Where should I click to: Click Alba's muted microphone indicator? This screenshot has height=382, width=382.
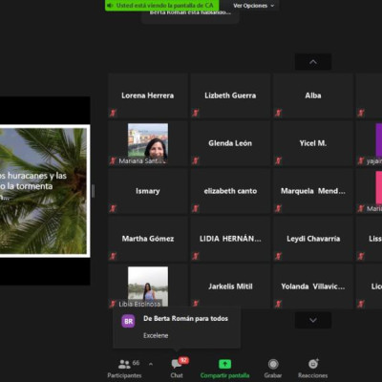click(x=278, y=113)
